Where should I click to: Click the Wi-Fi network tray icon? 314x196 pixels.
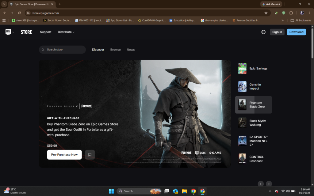pyautogui.click(x=283, y=191)
